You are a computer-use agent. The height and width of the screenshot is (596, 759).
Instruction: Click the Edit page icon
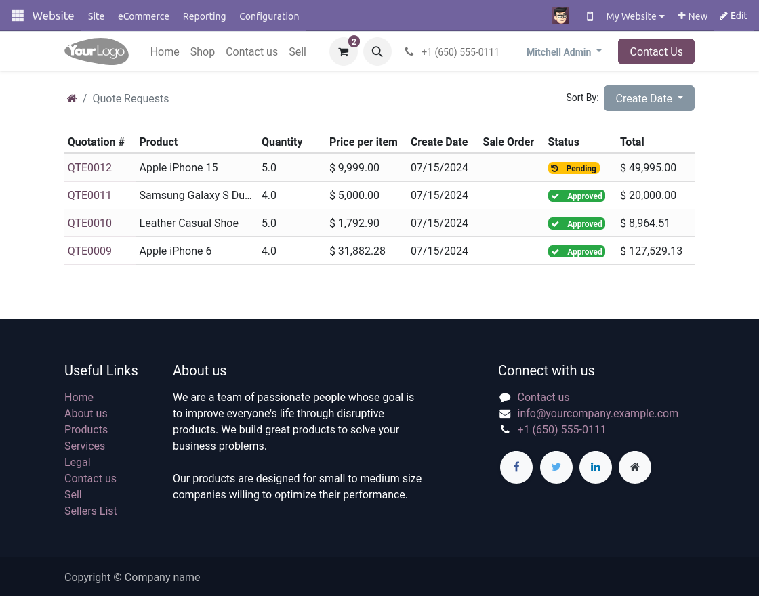tap(733, 16)
